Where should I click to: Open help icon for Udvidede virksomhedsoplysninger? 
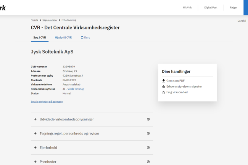(x=148, y=119)
